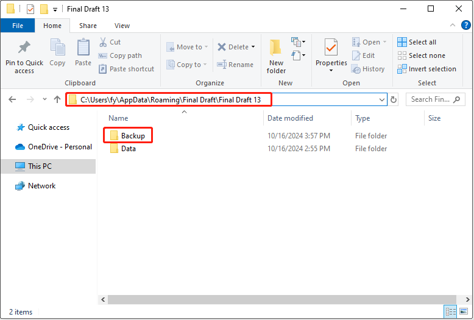Go Up one folder level
This screenshot has width=474, height=320.
(57, 99)
